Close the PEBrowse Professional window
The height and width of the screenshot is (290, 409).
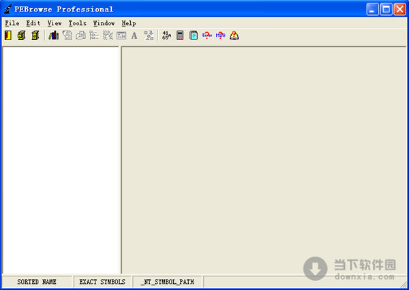399,10
